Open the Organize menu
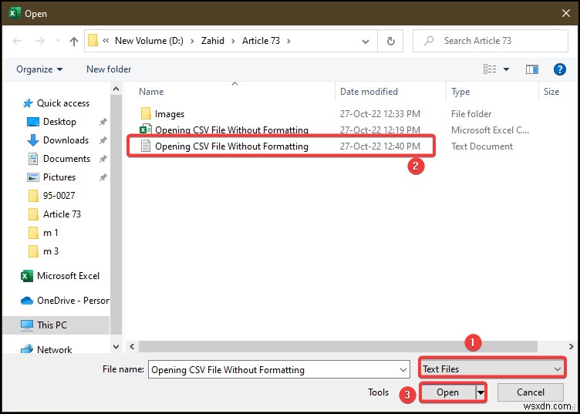Screen dimensions: 580x414 coord(39,69)
